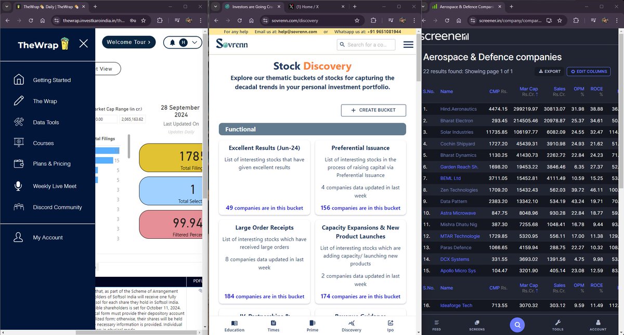Open Capacity Expansions & New Product Launches bucket
Screen dimensions: 624x335
(x=360, y=262)
